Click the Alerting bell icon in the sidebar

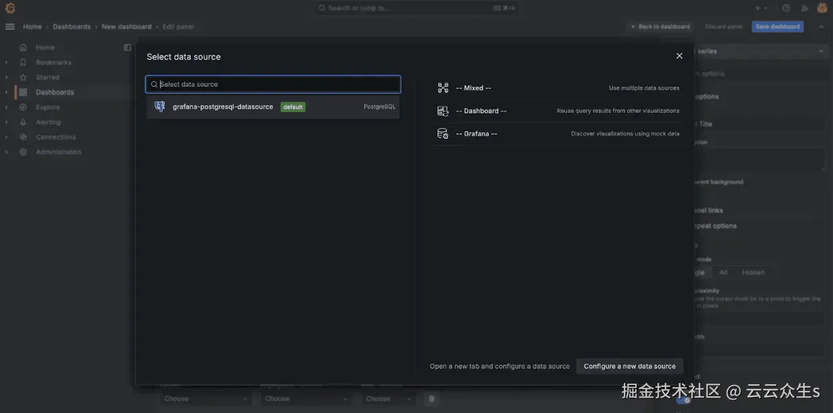[x=23, y=122]
